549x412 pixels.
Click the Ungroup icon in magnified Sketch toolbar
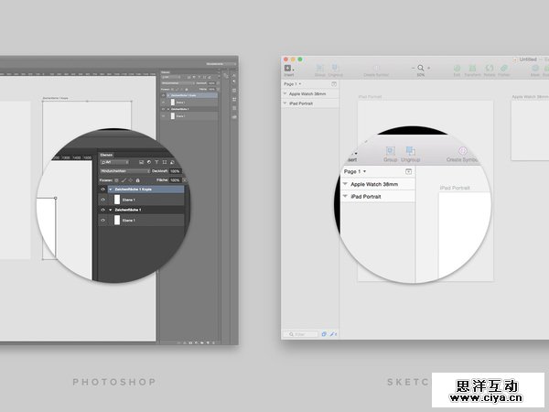[411, 150]
